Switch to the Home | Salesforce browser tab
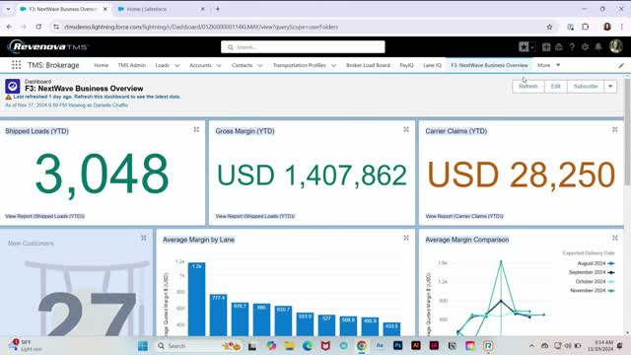Image resolution: width=631 pixels, height=355 pixels. point(160,9)
